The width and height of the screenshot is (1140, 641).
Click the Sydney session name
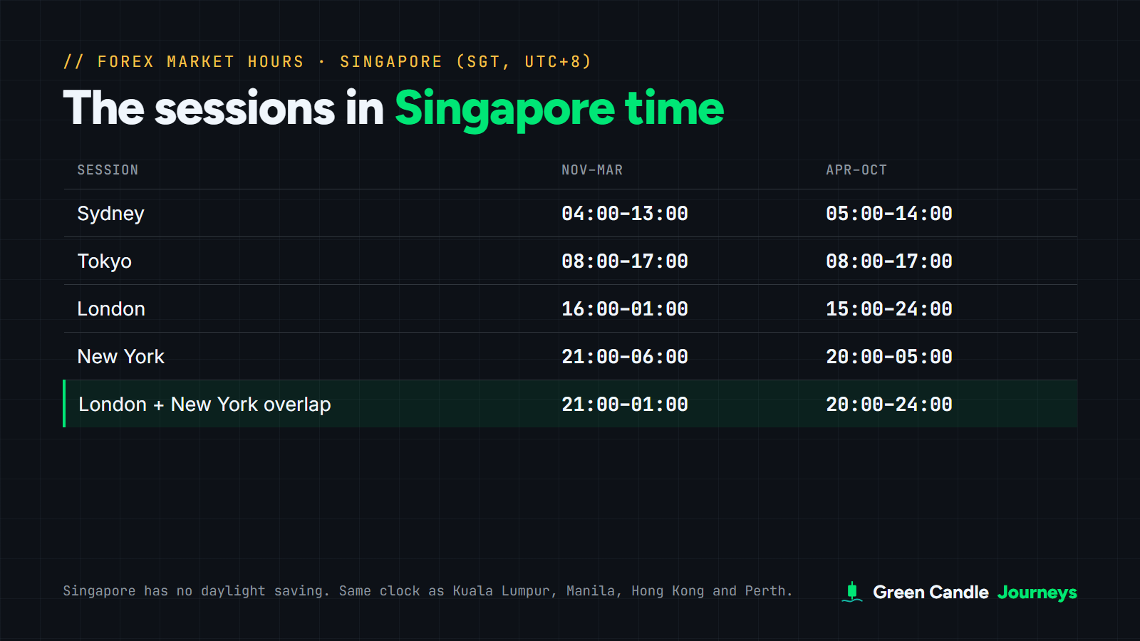[110, 214]
